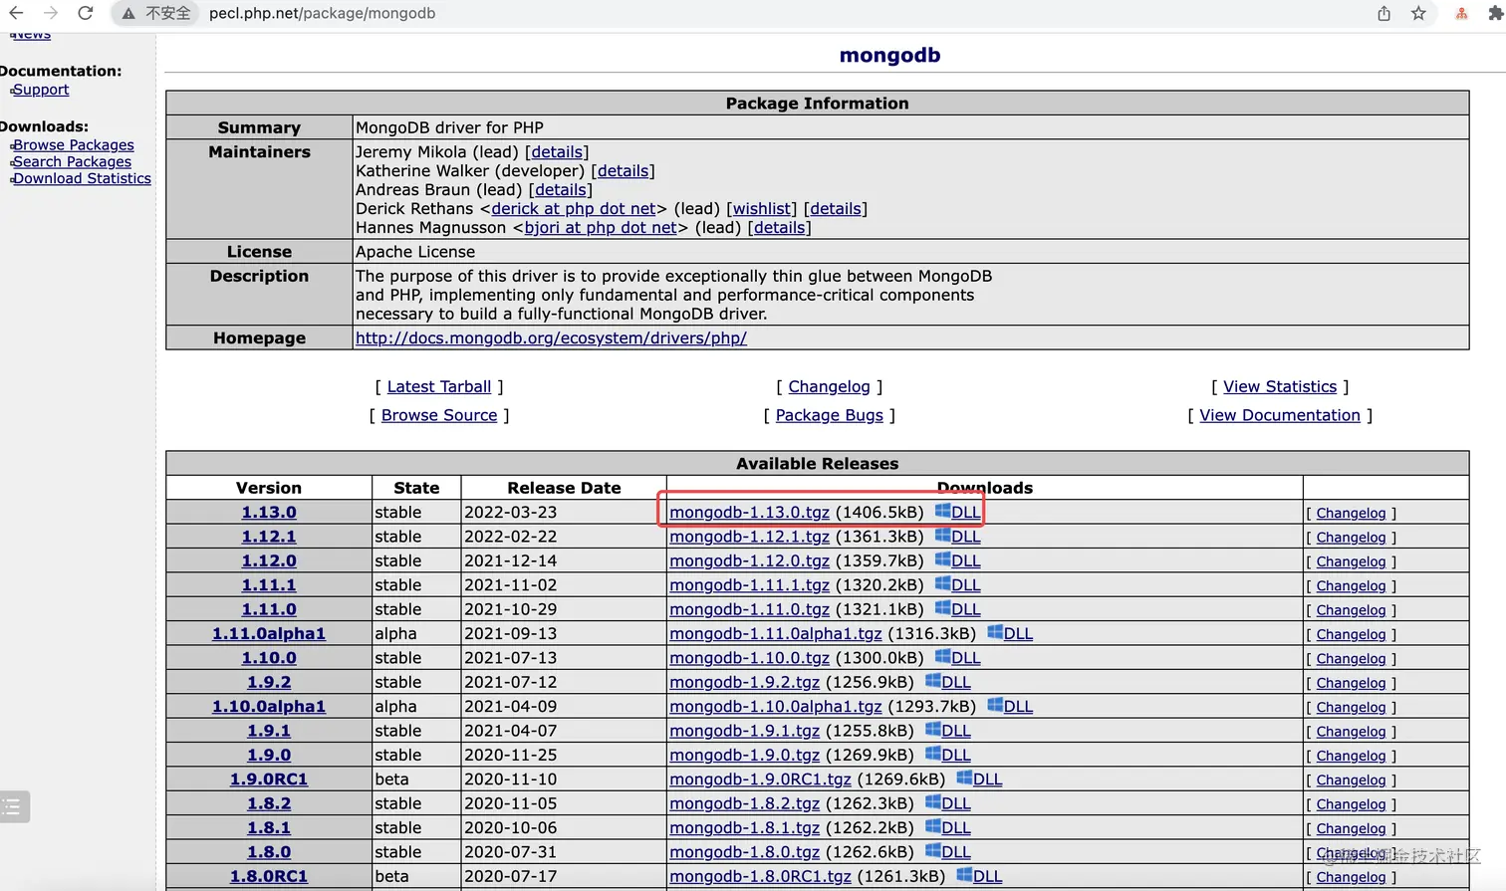Download the Windows DLL for mongodb 1.8.0

coord(947,851)
